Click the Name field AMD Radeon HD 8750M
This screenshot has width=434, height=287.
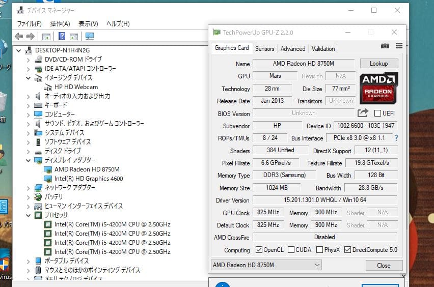(x=304, y=64)
